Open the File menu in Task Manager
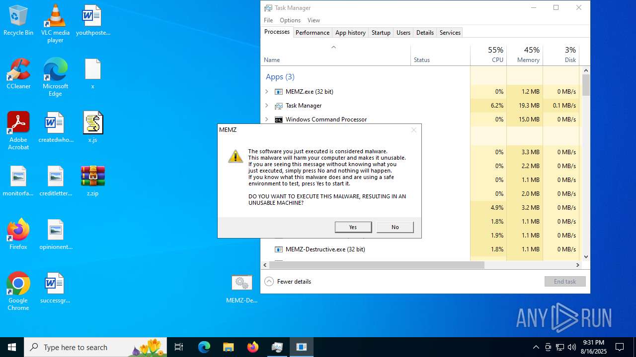 (x=268, y=20)
